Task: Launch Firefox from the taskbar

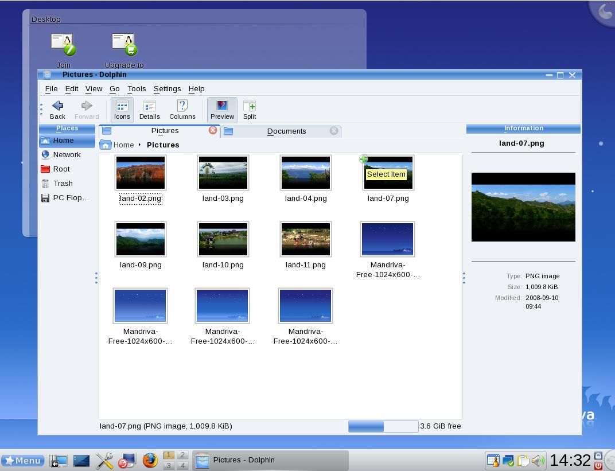Action: pyautogui.click(x=150, y=460)
